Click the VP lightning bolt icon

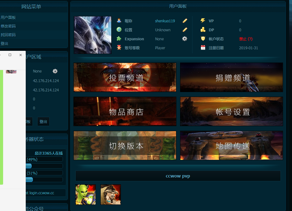click(203, 21)
